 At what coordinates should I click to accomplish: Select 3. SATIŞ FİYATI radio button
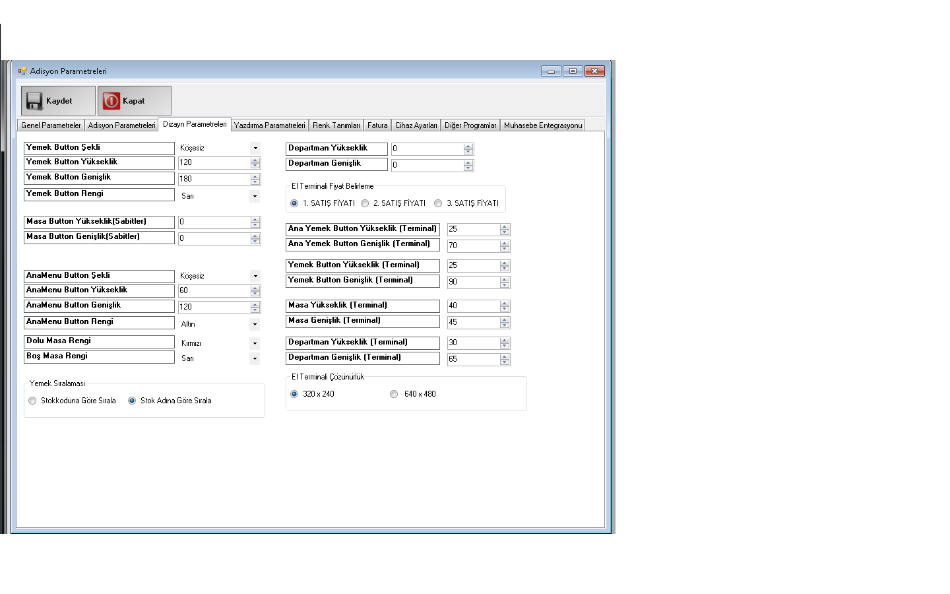pyautogui.click(x=438, y=203)
